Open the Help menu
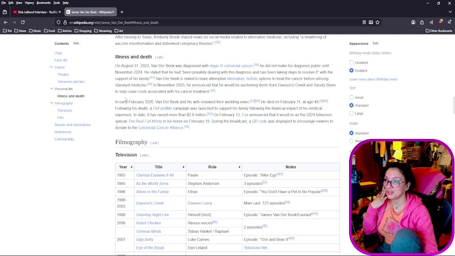455x256 pixels. (x=66, y=3)
